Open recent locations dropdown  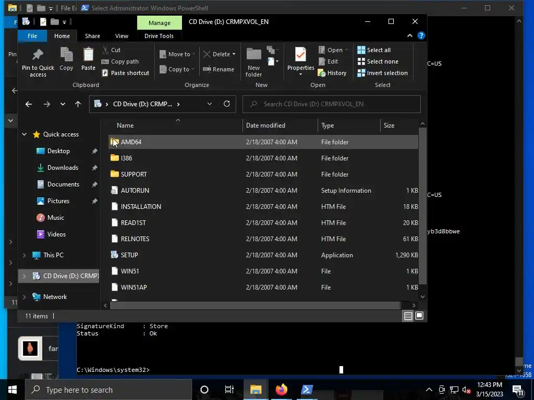(x=63, y=104)
